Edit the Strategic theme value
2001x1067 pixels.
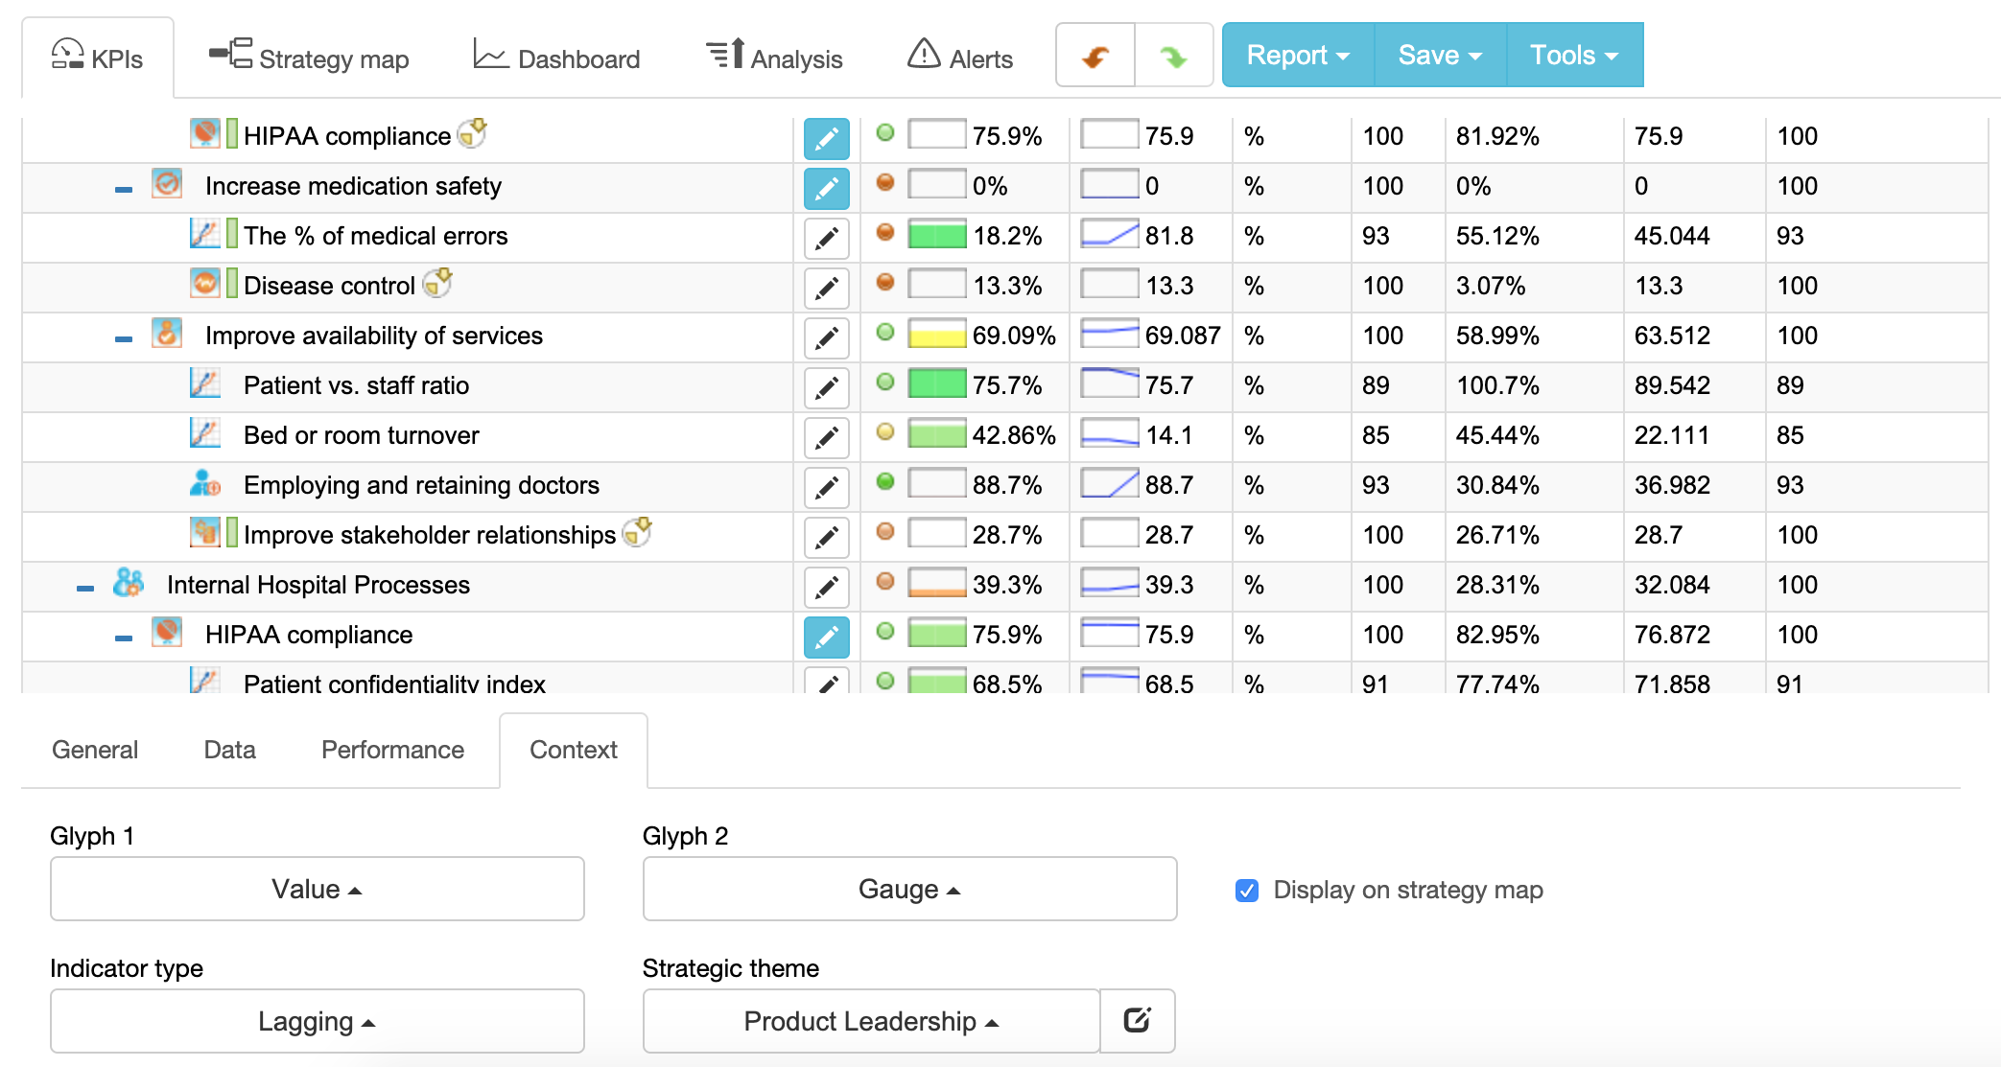click(x=1138, y=1021)
